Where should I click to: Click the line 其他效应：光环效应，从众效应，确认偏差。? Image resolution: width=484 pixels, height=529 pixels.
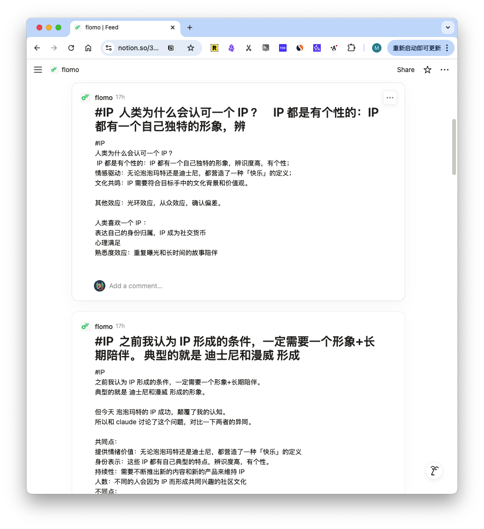[158, 203]
